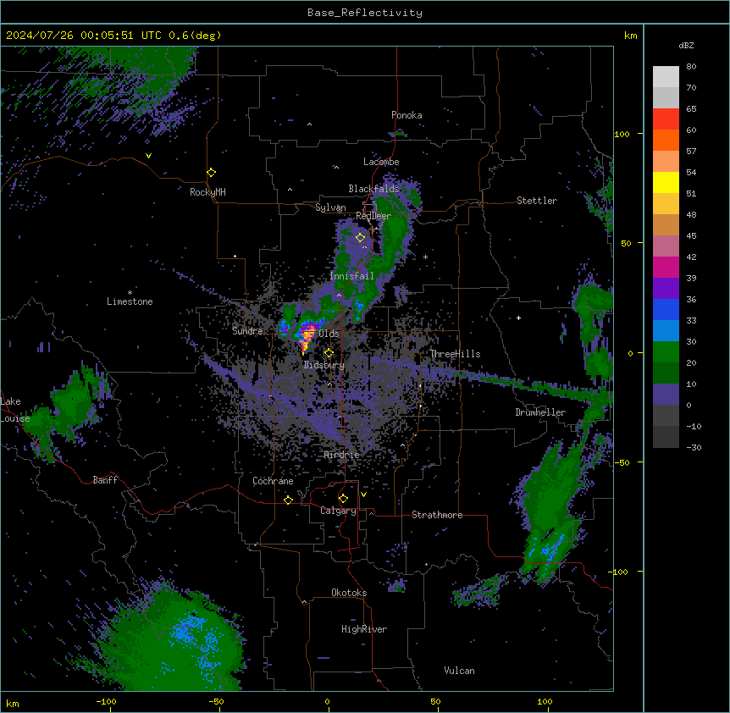730x713 pixels.
Task: Click the white asterisk marker above Limestone
Action: 130,293
